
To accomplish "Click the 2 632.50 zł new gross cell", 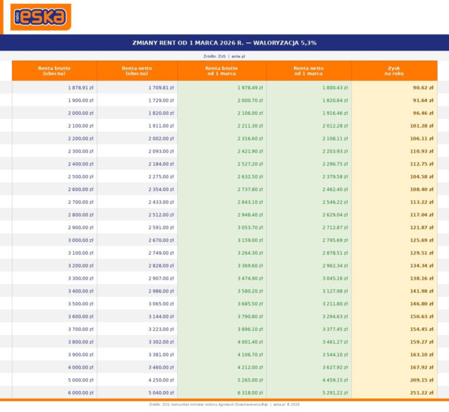I will pos(250,176).
